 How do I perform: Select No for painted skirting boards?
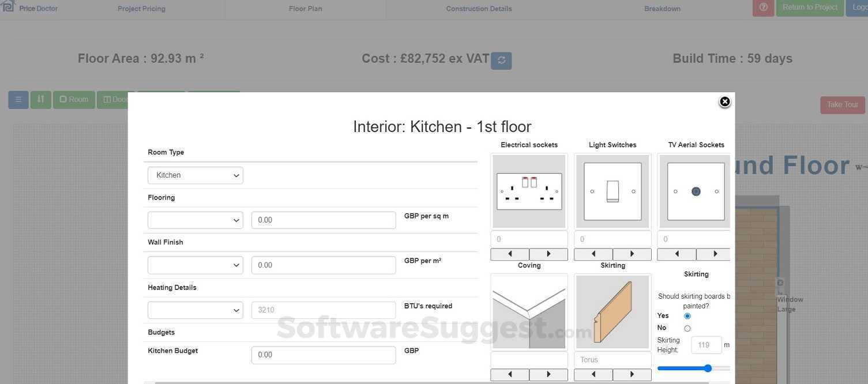[687, 327]
